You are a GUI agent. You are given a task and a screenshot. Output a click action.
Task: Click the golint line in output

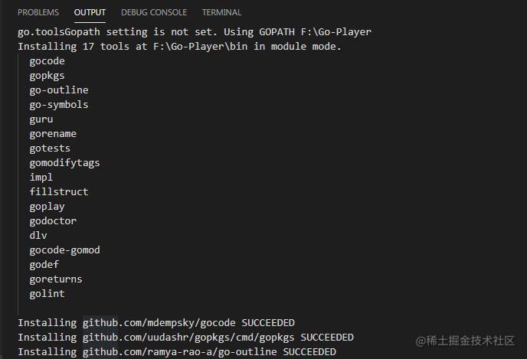point(47,294)
